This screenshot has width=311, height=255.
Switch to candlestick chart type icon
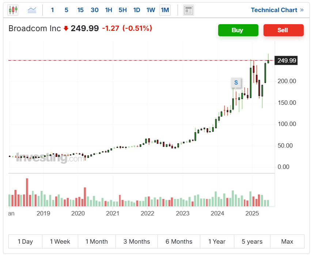(13, 10)
